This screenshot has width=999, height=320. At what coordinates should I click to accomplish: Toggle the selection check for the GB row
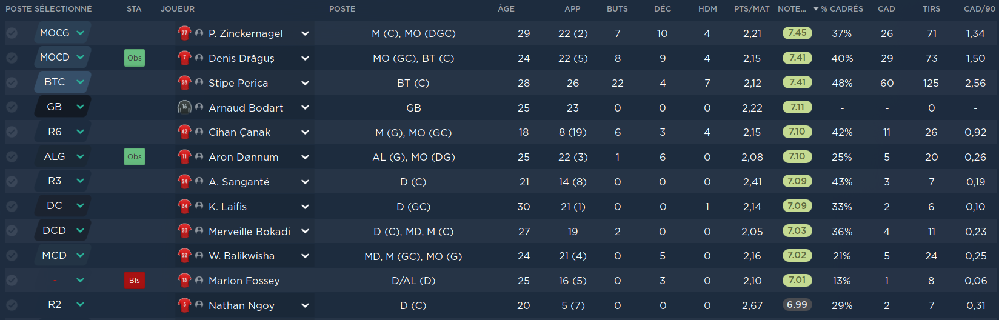pyautogui.click(x=12, y=107)
